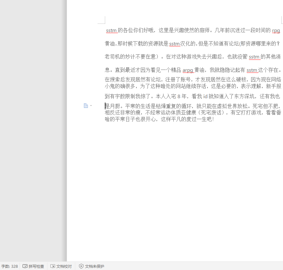Click the word count 字数: 328
283x270 pixels.
click(x=10, y=266)
